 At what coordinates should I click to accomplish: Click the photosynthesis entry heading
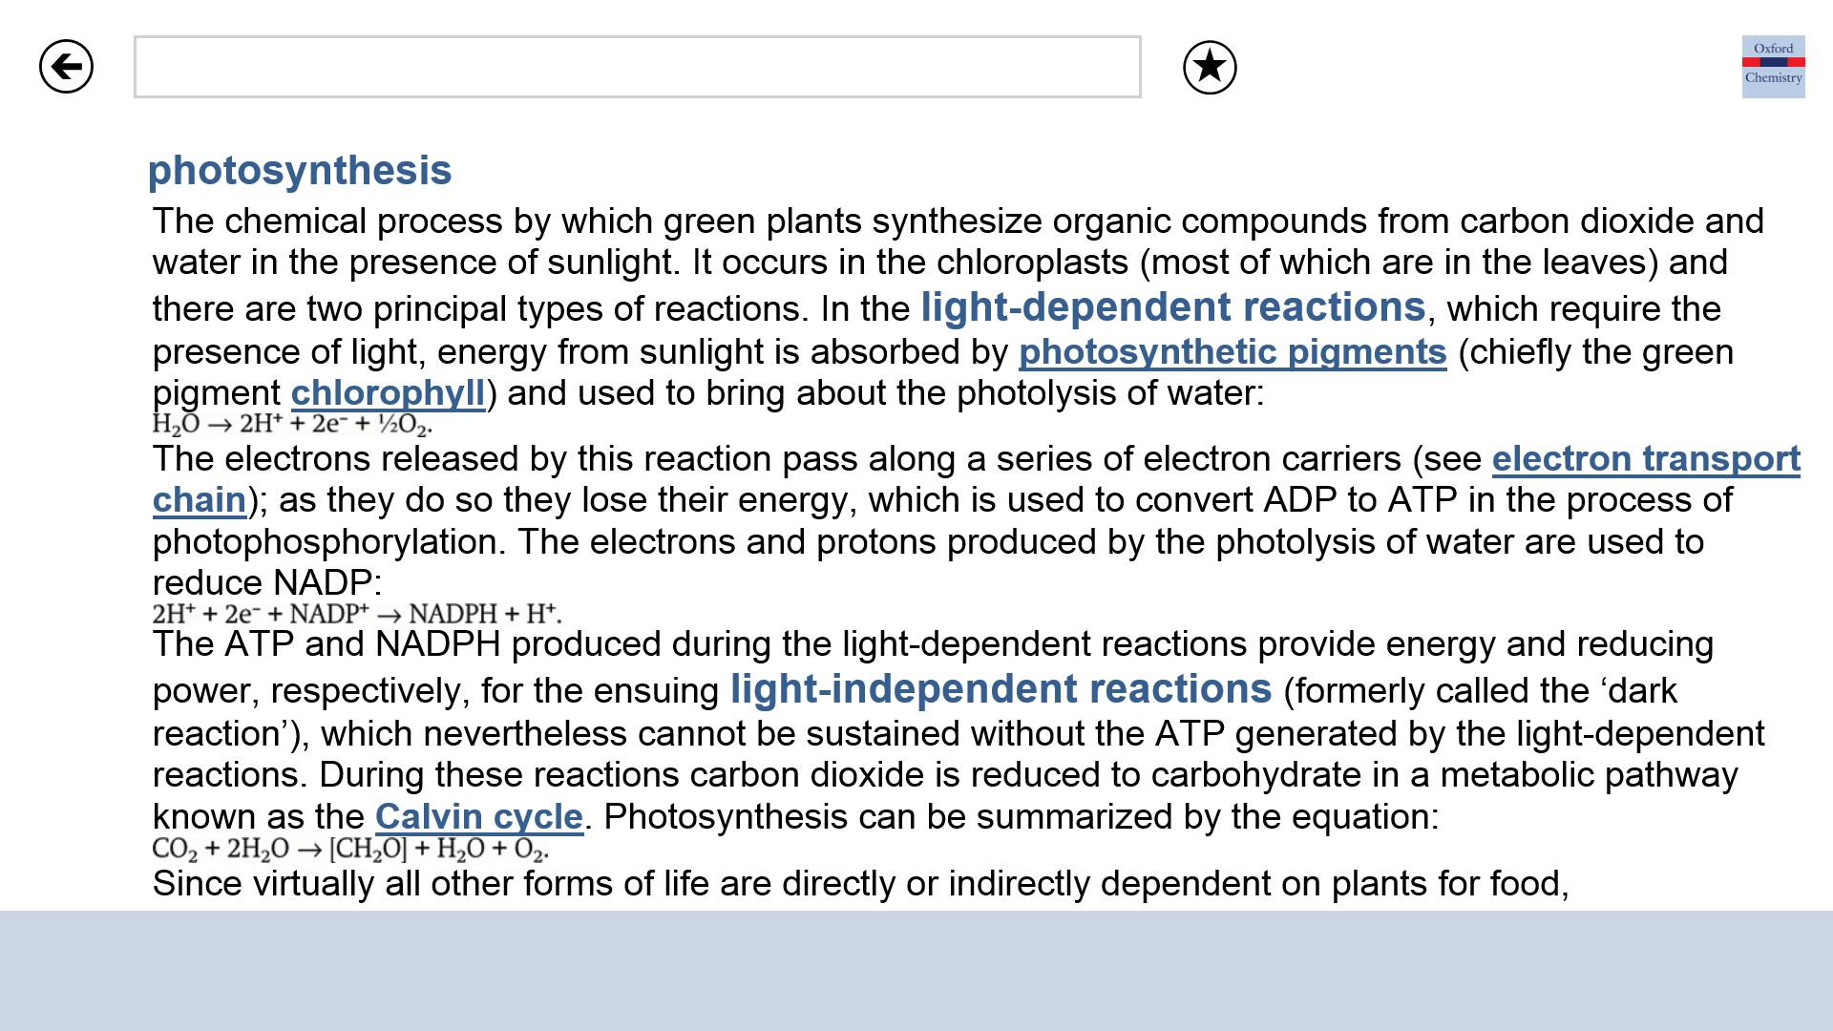tap(300, 171)
